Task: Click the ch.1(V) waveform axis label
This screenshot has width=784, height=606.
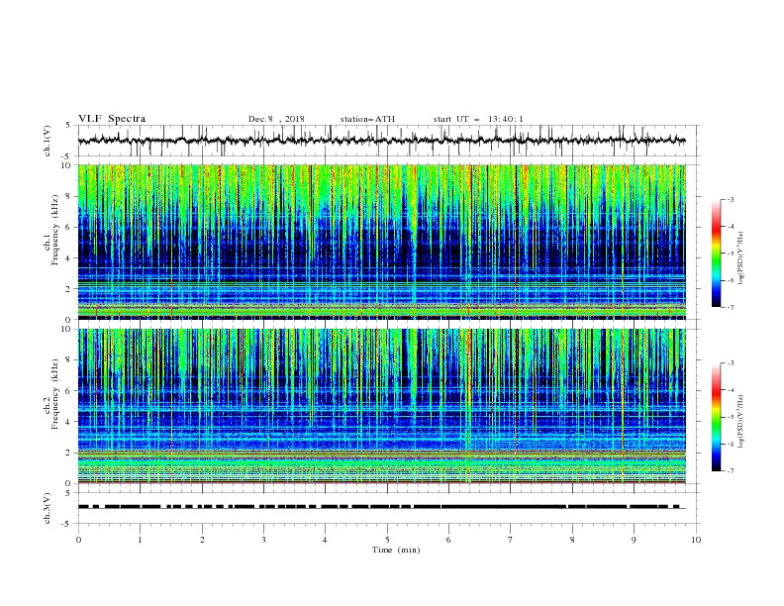Action: (x=48, y=141)
